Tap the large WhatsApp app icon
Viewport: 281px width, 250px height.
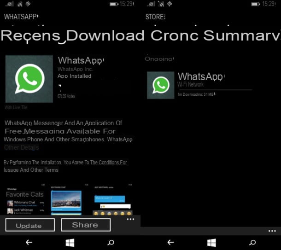(x=29, y=79)
